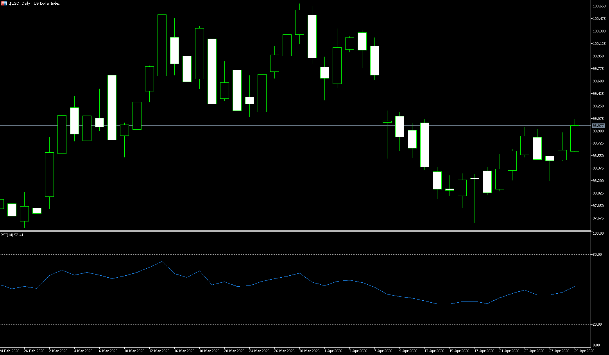Select the latest candle on 29 Apr
Image resolution: width=609 pixels, height=355 pixels.
575,138
